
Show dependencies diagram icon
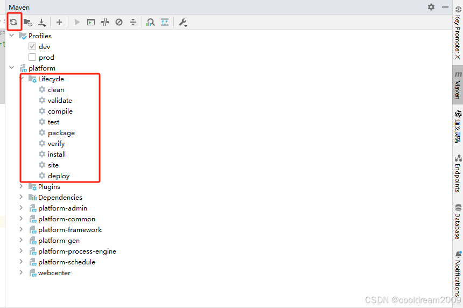(x=151, y=22)
